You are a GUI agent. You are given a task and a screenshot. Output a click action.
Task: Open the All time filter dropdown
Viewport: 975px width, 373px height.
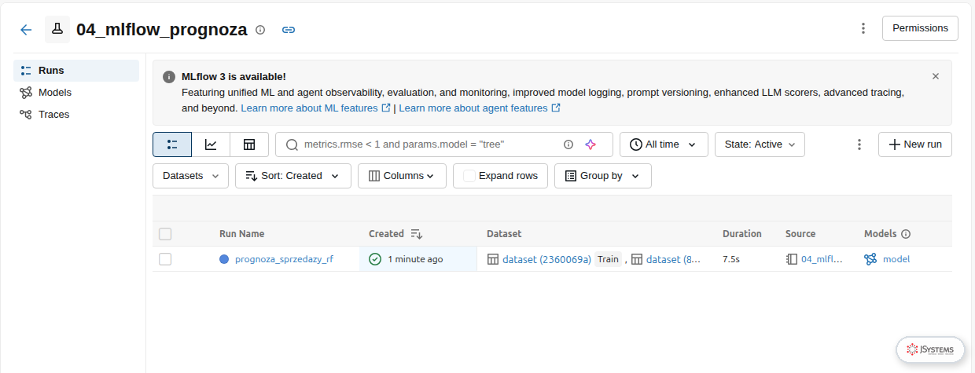click(664, 144)
